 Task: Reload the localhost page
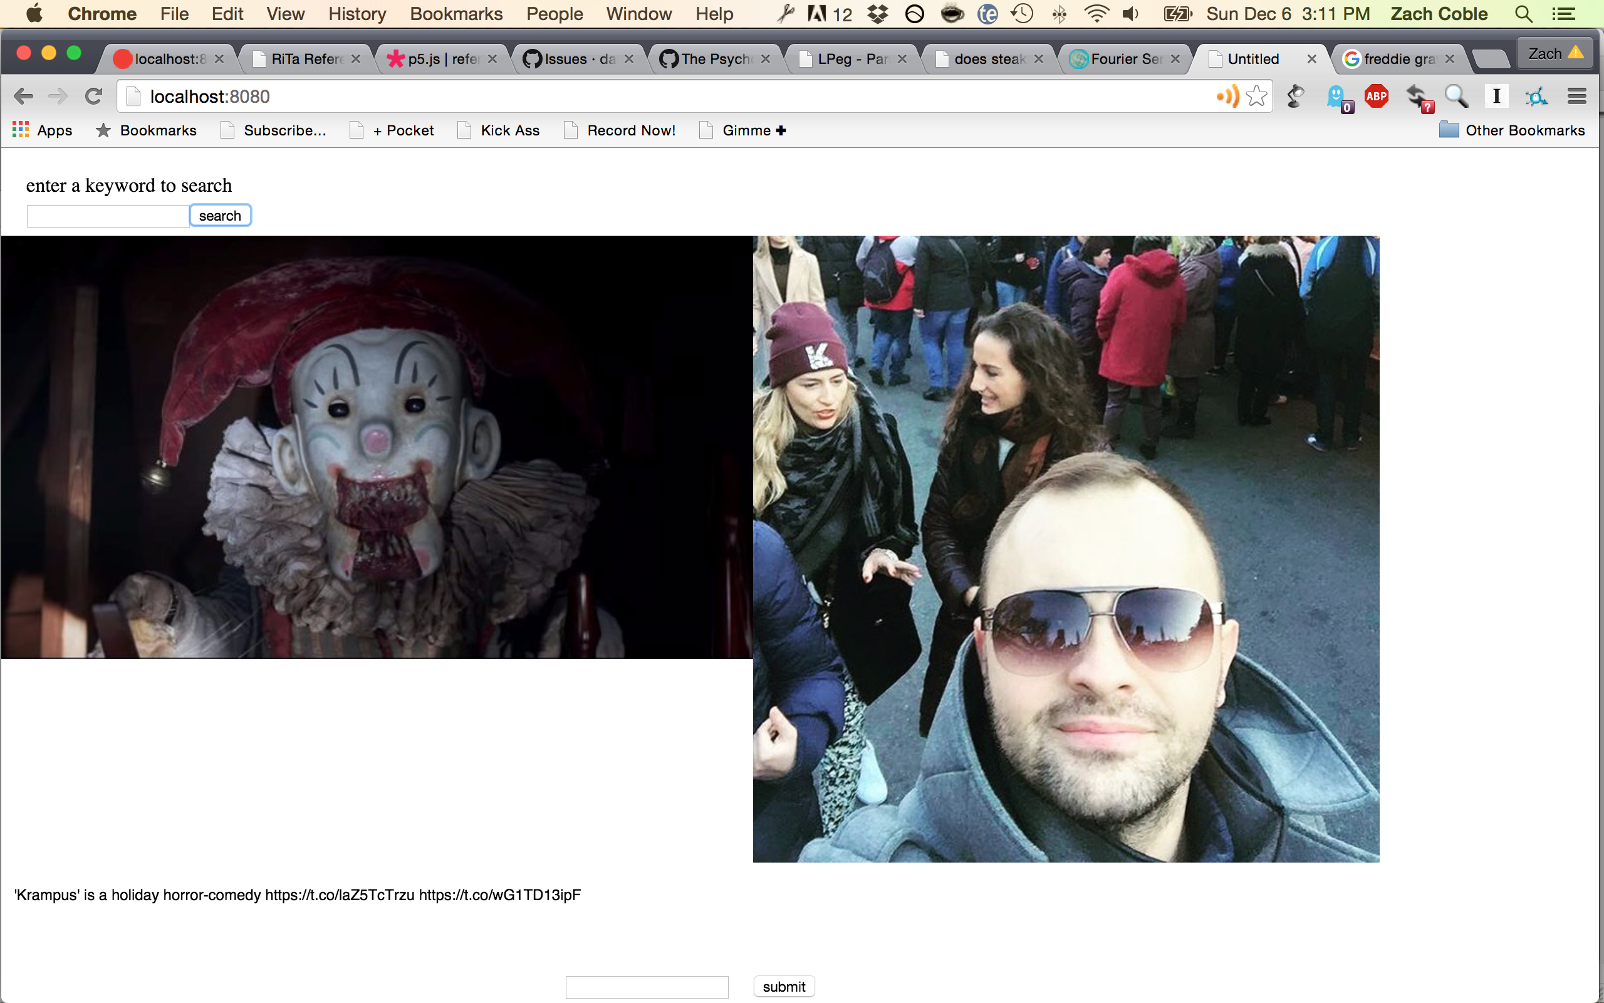coord(93,97)
